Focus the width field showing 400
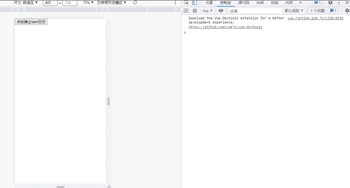 (50, 2)
